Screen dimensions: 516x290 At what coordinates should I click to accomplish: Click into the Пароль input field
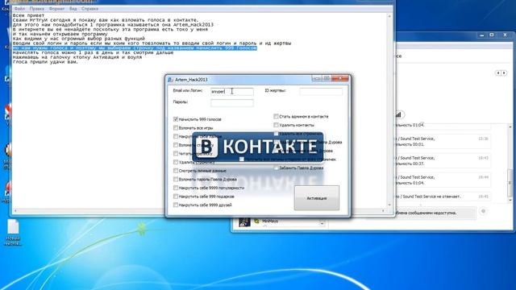pyautogui.click(x=232, y=103)
